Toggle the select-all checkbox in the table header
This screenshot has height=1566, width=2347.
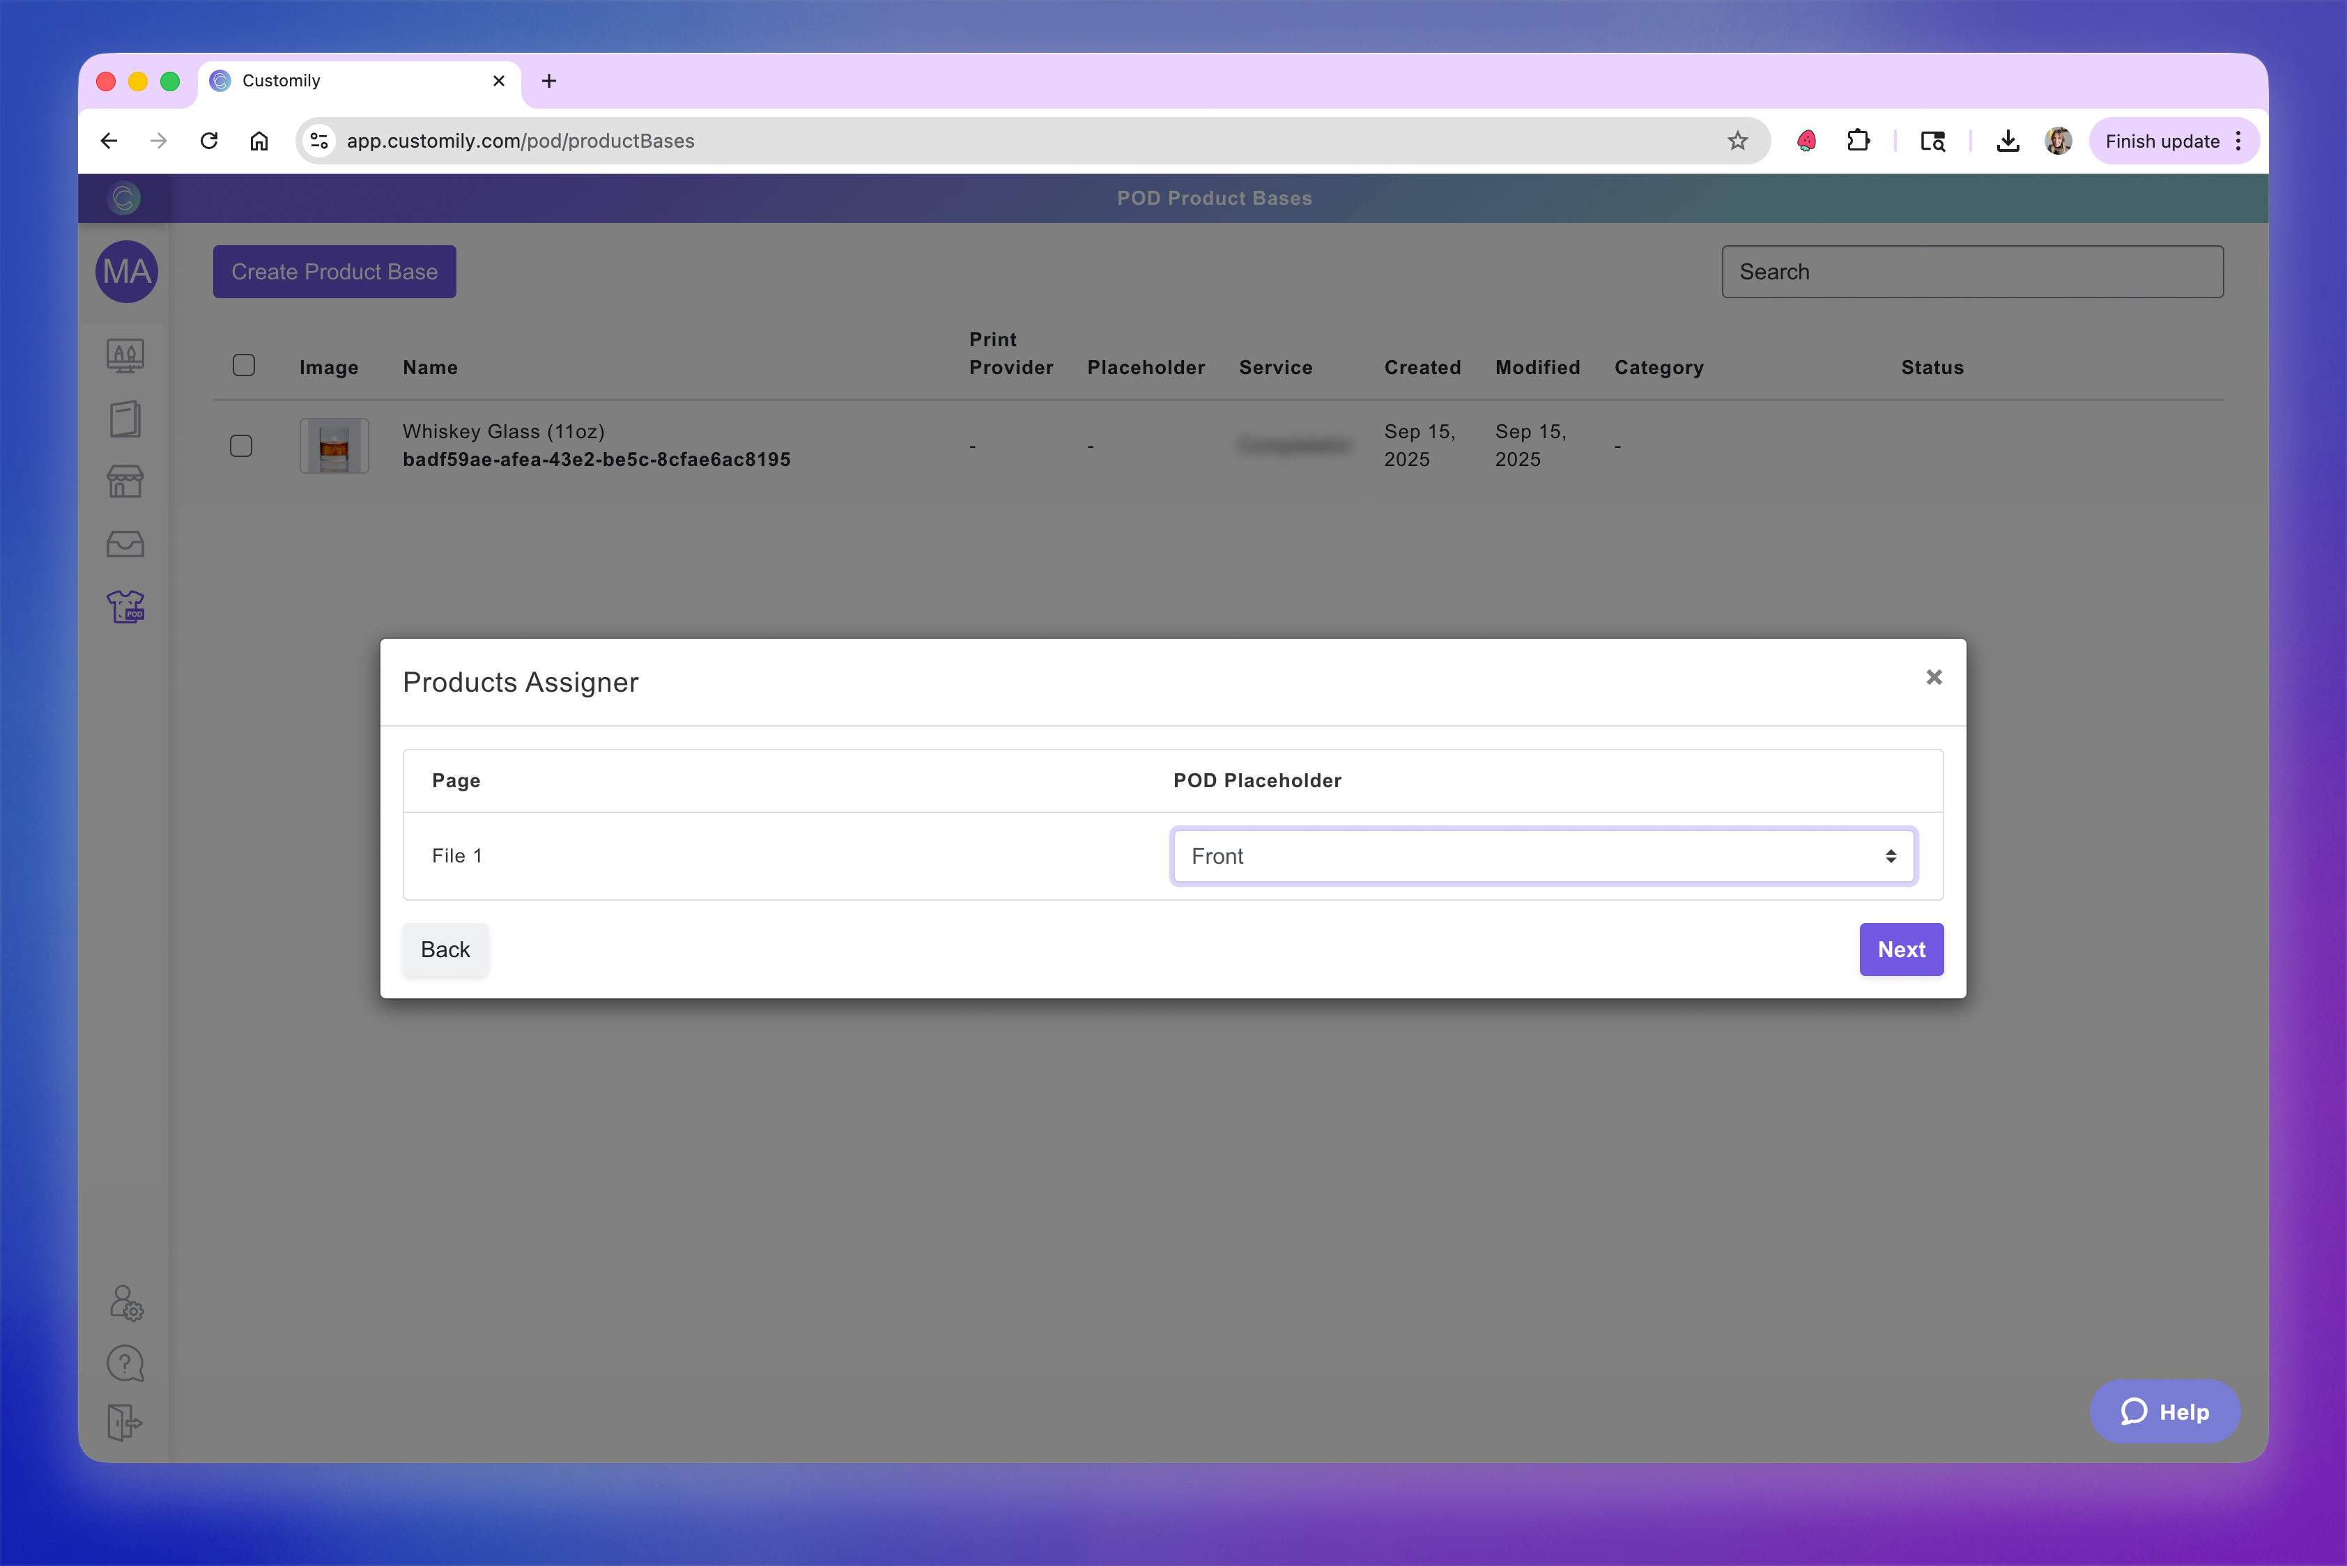244,366
